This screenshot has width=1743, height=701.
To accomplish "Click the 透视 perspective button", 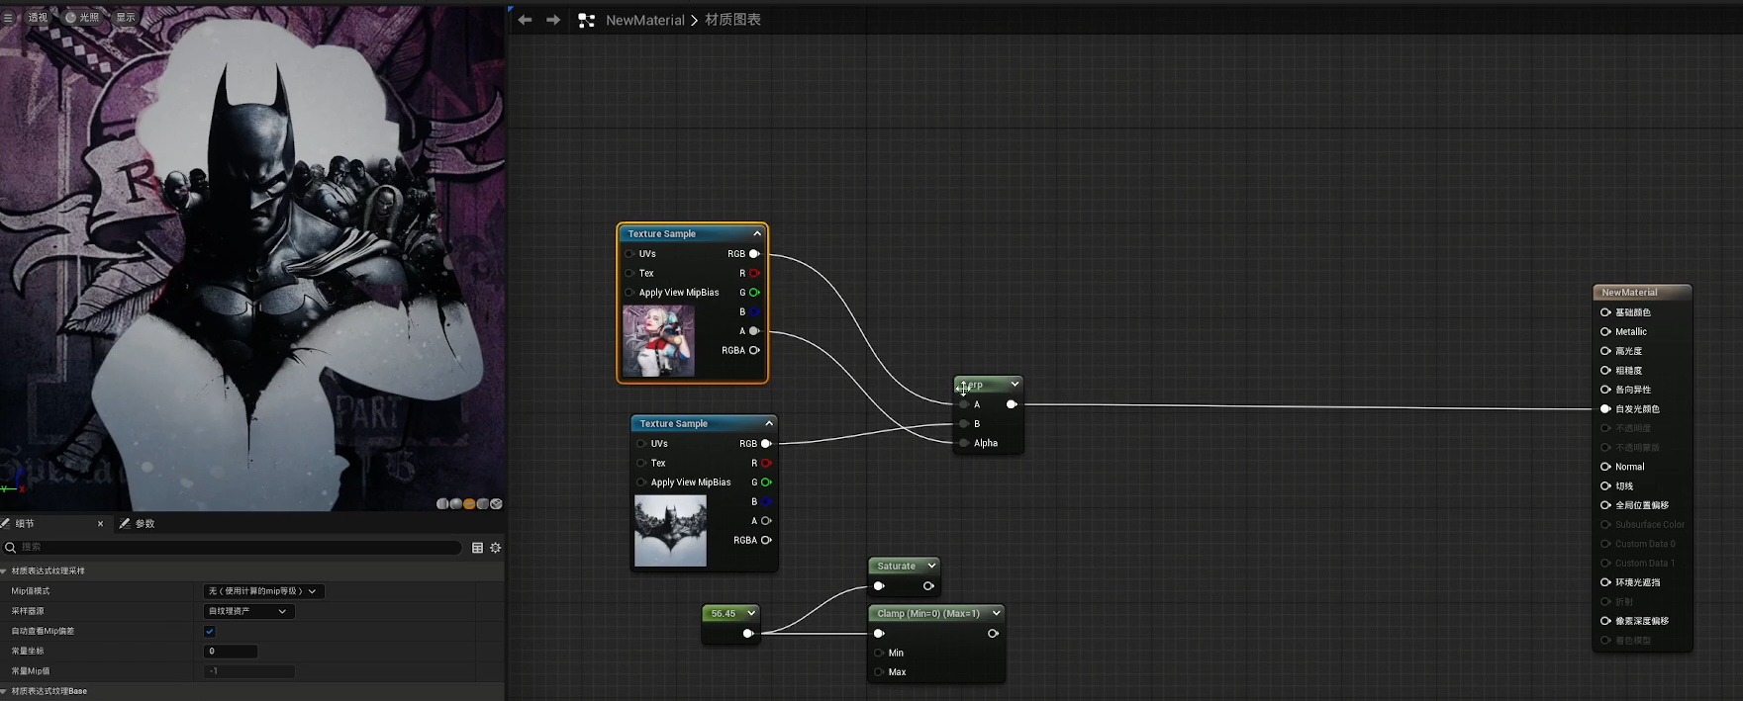I will tap(38, 17).
